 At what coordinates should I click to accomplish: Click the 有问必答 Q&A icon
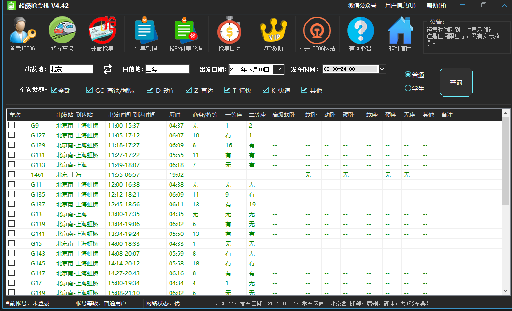(360, 34)
